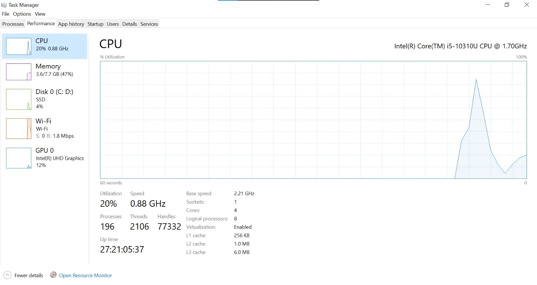Click the '256 KB' L1 cache value
This screenshot has width=537, height=285.
(242, 235)
